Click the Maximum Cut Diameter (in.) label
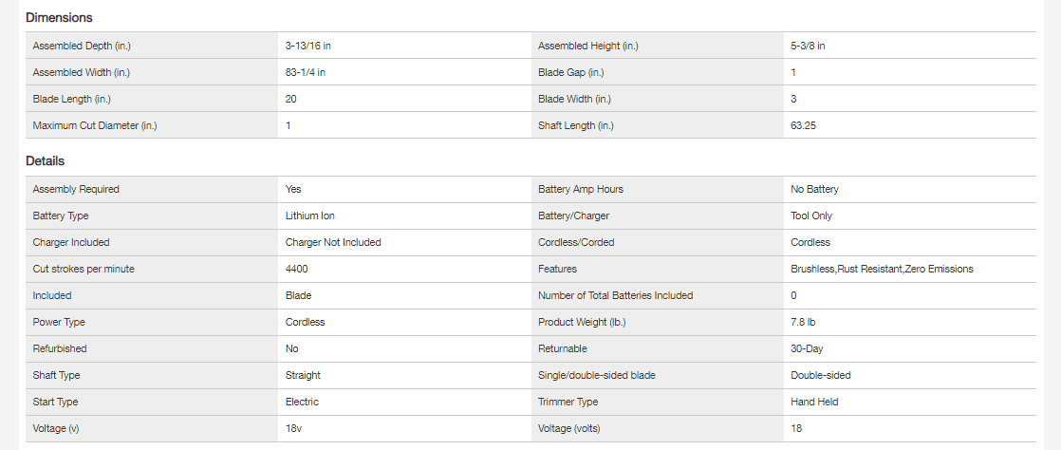 [95, 126]
